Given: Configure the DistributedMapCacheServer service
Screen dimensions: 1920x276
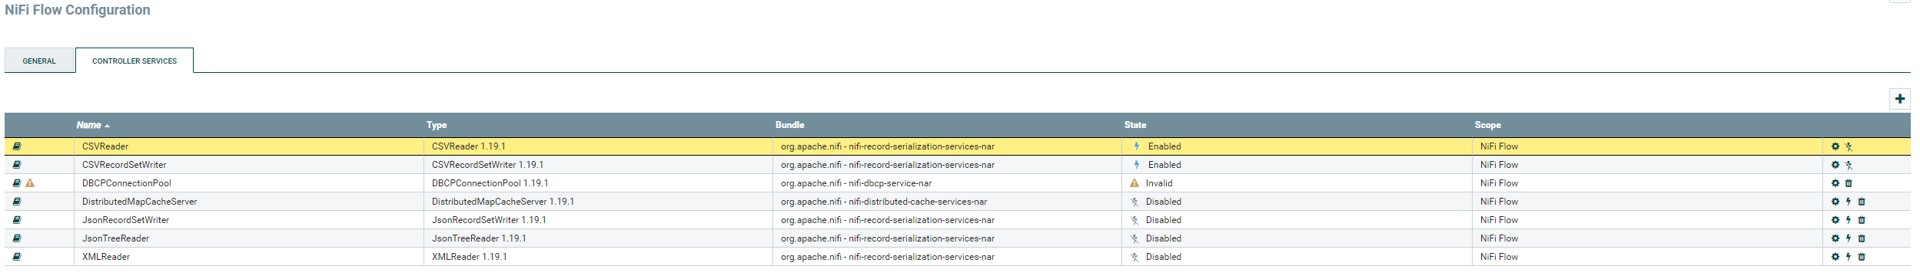Looking at the screenshot, I should pyautogui.click(x=1835, y=202).
